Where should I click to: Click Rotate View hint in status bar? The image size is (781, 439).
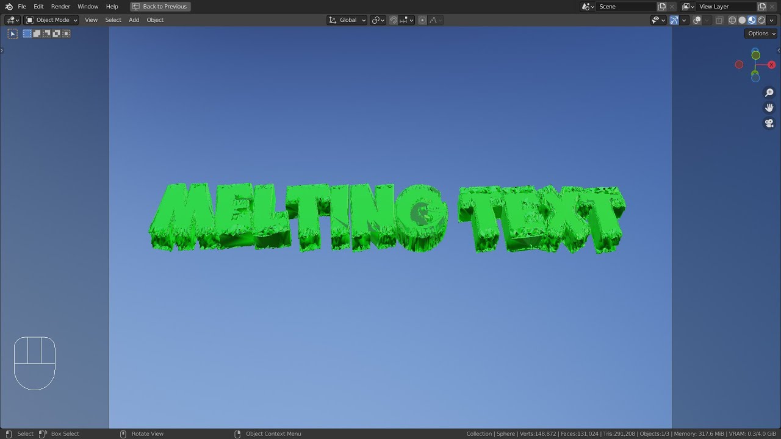tap(148, 434)
